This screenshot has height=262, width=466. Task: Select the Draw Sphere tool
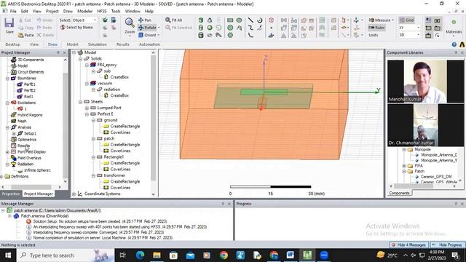pyautogui.click(x=210, y=28)
